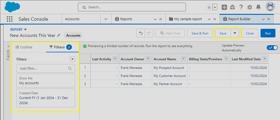Screen dimensions: 280x120
Task: Open the Help question mark icon
Action: [241, 7]
